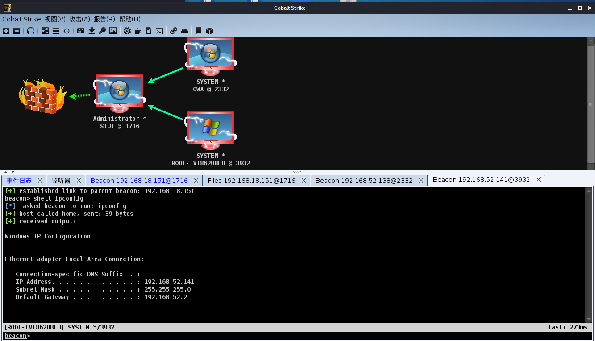Switch to the 监听器 tab
This screenshot has height=341, width=595.
pos(61,181)
